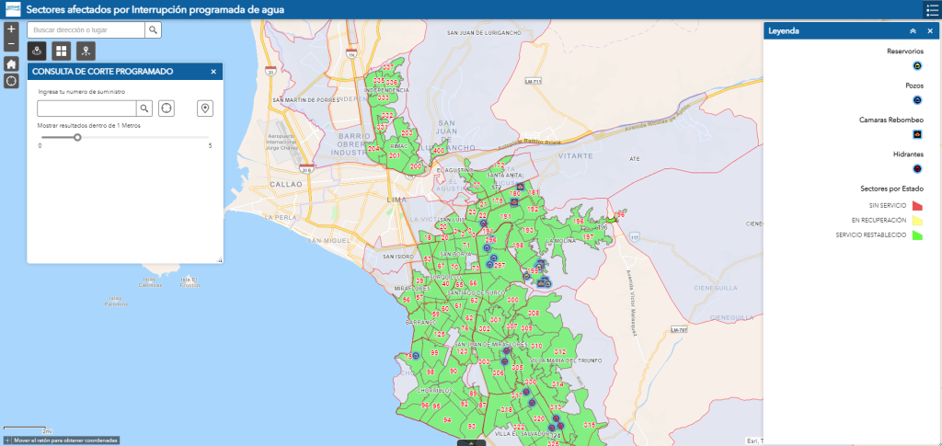Collapse the Leyenda panel
The height and width of the screenshot is (446, 942).
(x=913, y=30)
